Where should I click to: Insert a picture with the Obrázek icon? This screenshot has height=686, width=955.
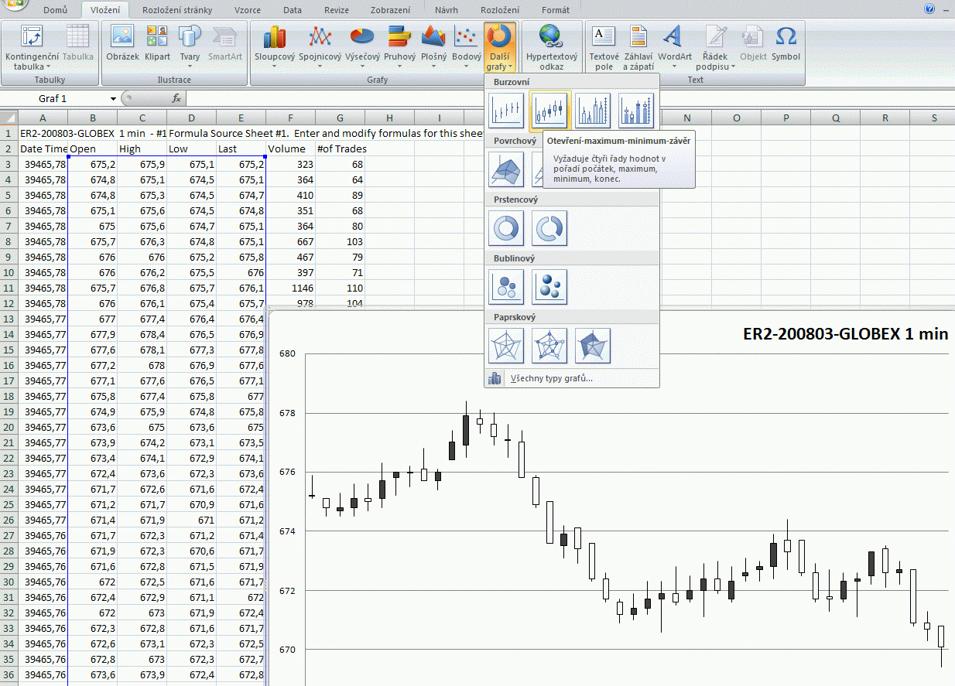(122, 44)
